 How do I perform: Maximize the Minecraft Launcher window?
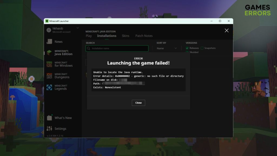[x=220, y=21]
